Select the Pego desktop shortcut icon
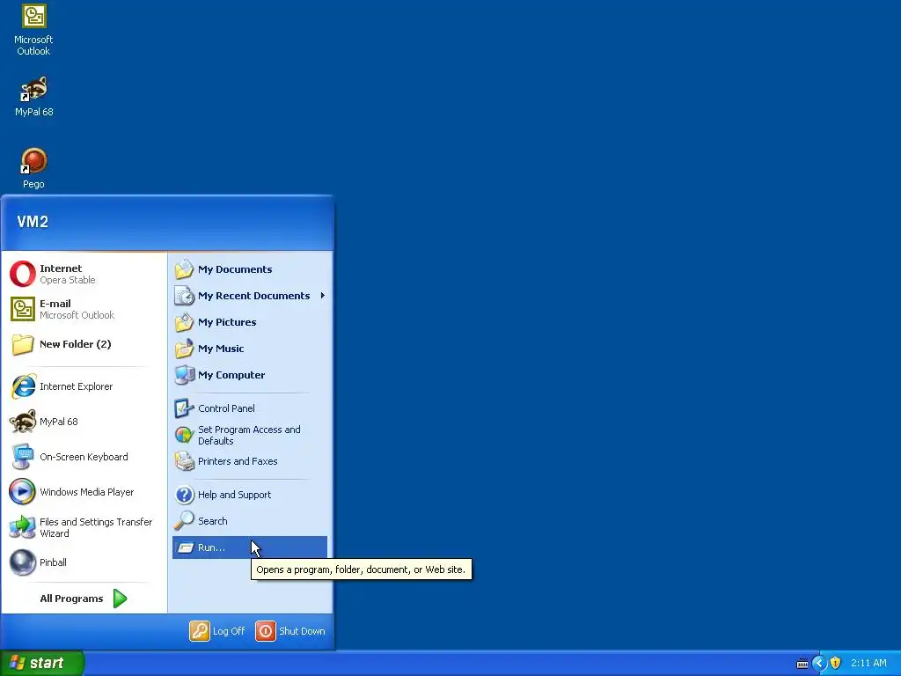 [33, 168]
